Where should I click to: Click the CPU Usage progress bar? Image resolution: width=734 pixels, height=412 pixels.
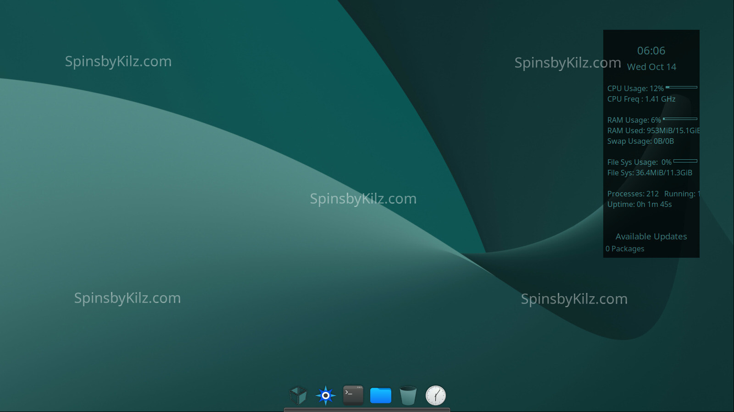pos(681,87)
